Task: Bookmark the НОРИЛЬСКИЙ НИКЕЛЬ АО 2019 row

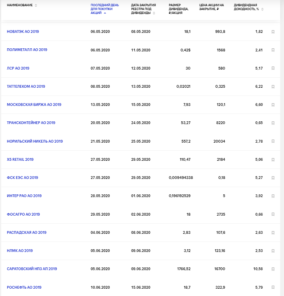Action: [273, 141]
